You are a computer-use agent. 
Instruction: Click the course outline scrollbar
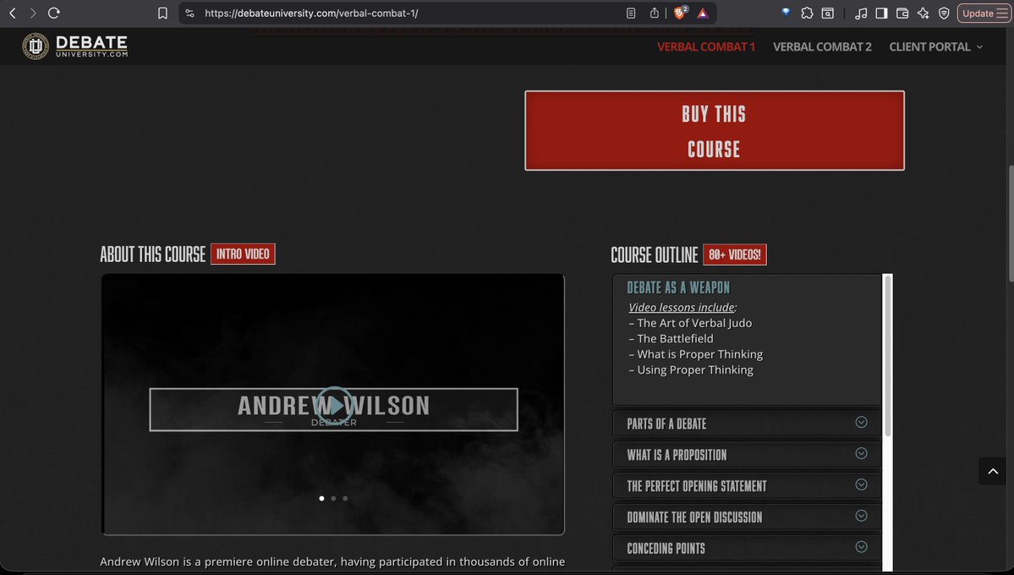coord(888,356)
